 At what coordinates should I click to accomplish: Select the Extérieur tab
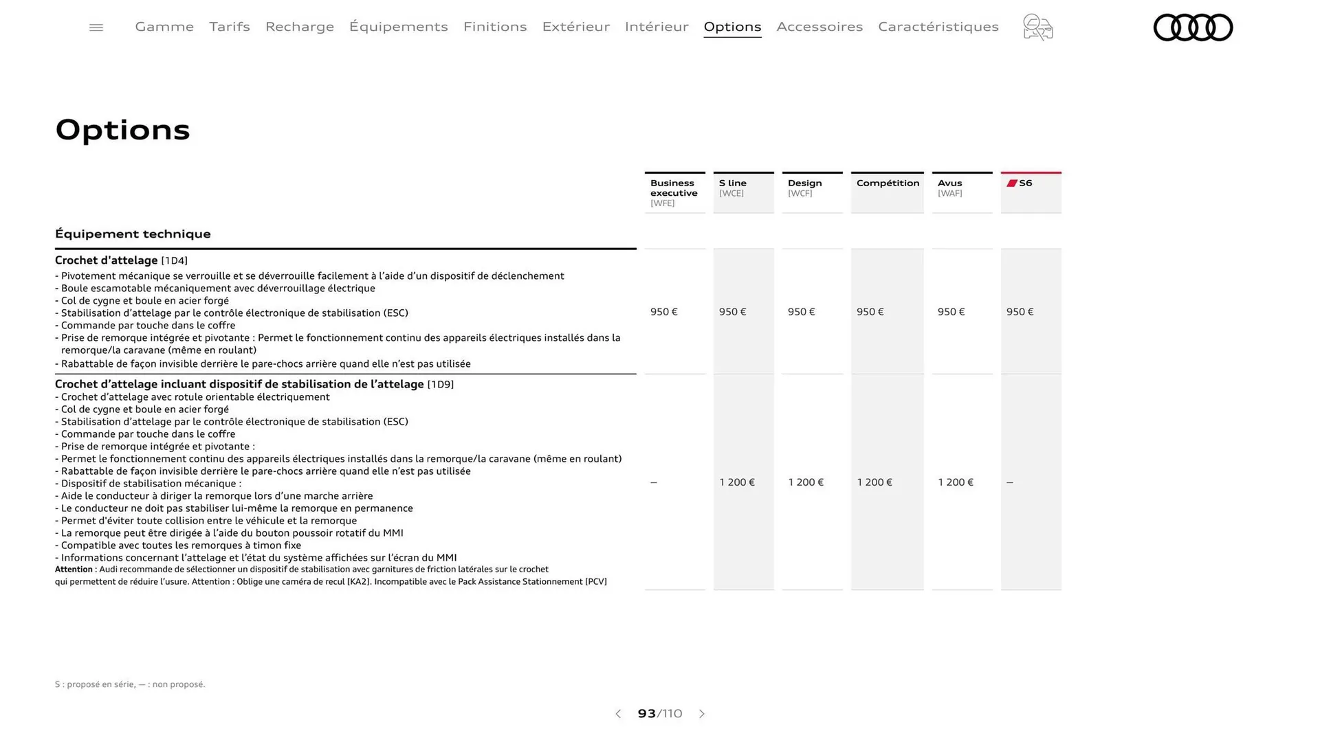point(575,27)
